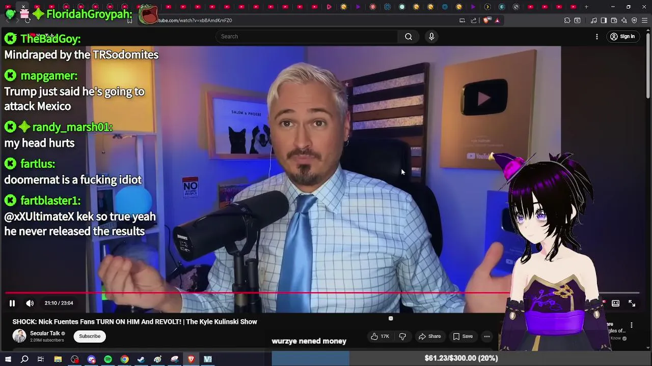Open browser extensions puzzle icon
The height and width of the screenshot is (366, 652).
tap(567, 20)
